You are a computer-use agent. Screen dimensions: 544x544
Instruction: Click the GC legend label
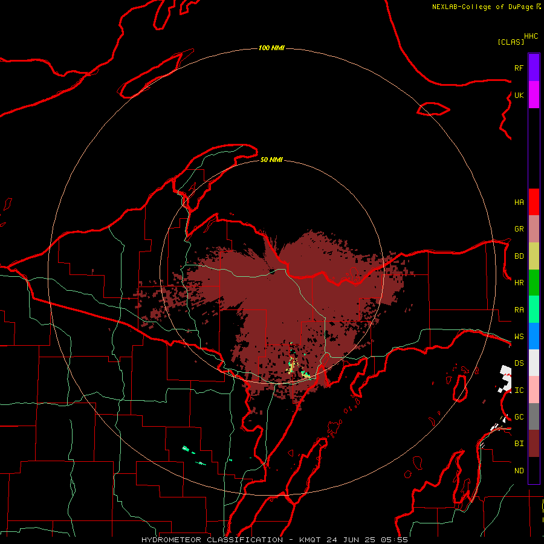[519, 417]
